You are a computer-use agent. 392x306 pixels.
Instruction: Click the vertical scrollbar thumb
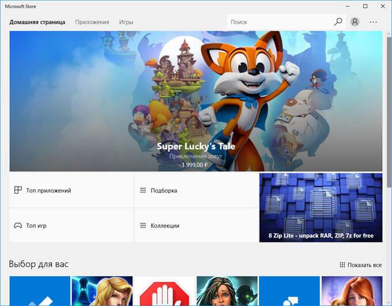point(389,112)
